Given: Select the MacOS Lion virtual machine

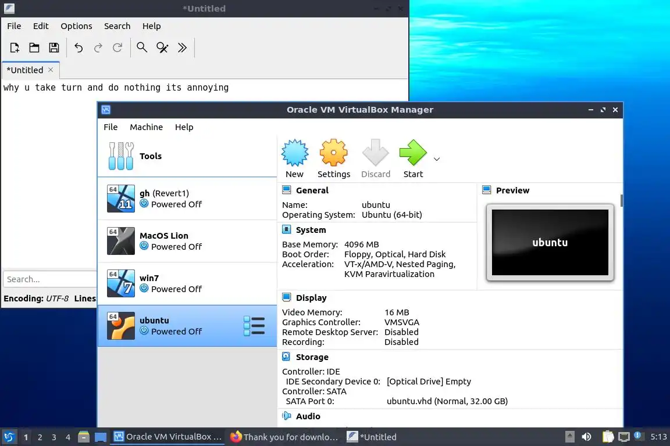Looking at the screenshot, I should coord(187,240).
